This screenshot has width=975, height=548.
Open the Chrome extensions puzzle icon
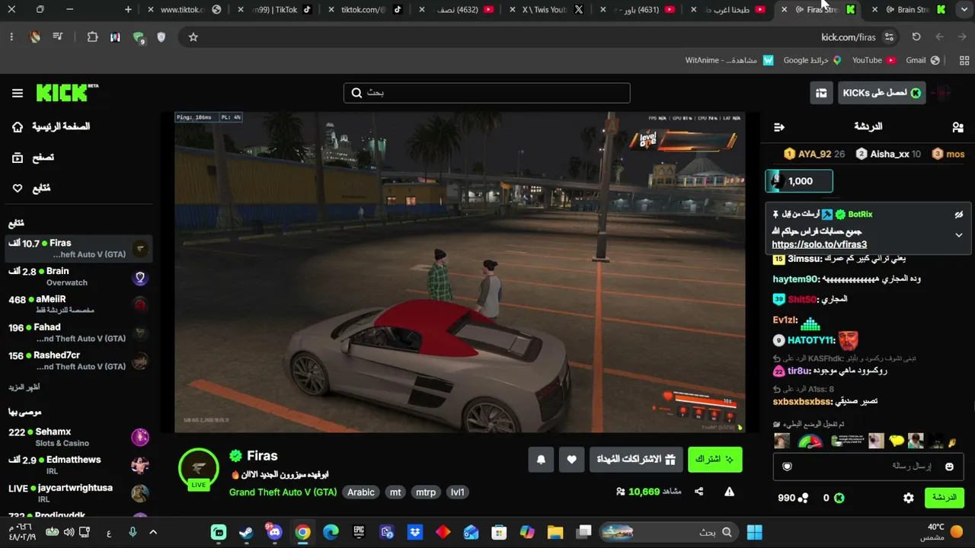pyautogui.click(x=92, y=37)
